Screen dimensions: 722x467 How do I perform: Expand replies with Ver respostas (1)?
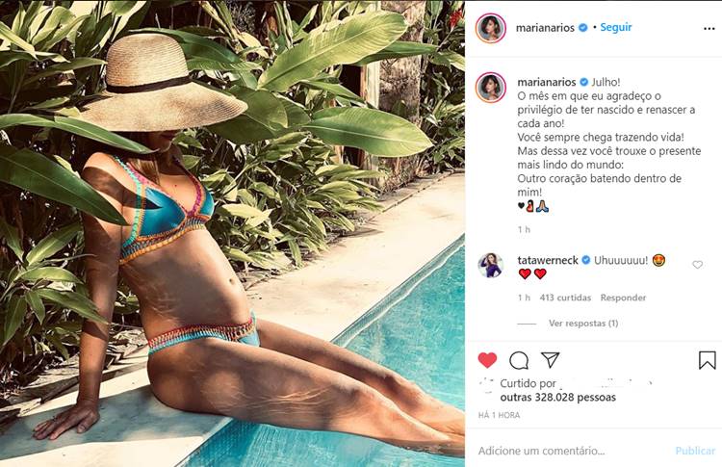(x=583, y=324)
